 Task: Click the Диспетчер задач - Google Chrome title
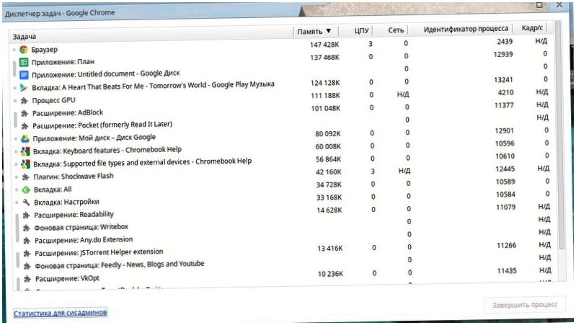click(x=60, y=13)
